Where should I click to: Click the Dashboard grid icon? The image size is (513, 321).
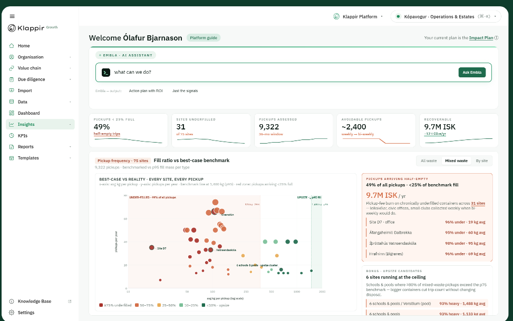(12, 113)
